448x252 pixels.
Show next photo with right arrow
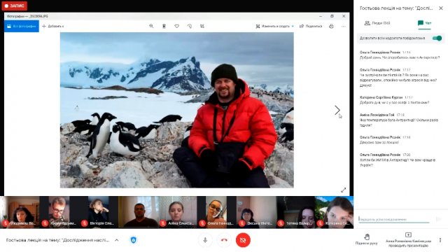tap(337, 110)
